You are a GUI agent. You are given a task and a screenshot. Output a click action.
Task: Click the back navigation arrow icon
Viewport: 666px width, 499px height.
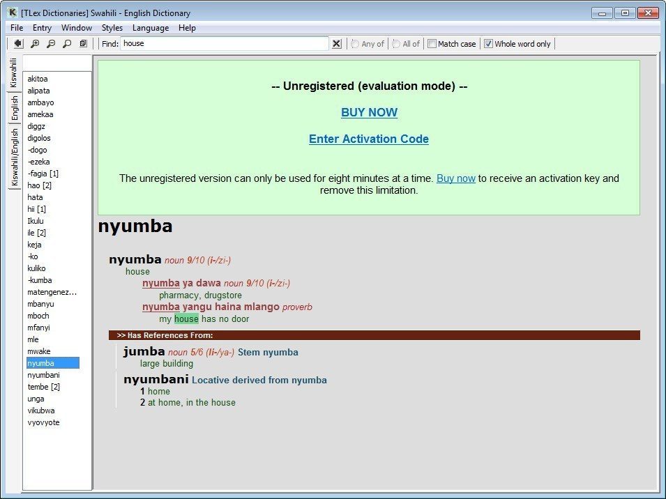coord(18,43)
